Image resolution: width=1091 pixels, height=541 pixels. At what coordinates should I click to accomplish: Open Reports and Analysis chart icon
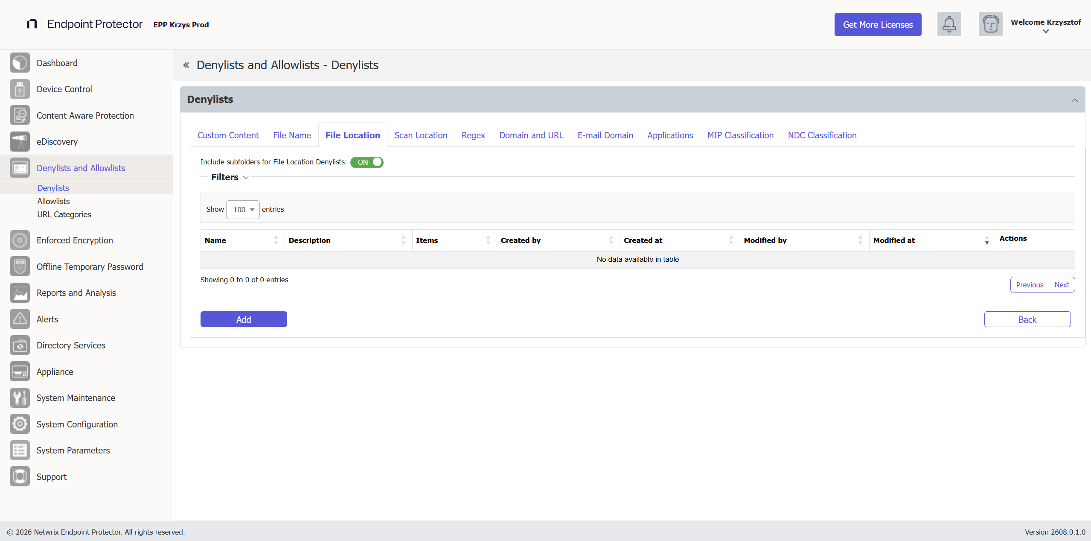coord(20,293)
